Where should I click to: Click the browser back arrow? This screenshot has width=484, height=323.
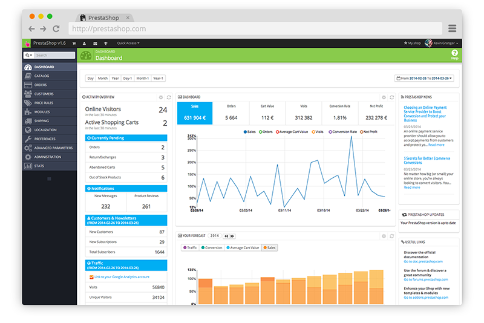pyautogui.click(x=31, y=28)
